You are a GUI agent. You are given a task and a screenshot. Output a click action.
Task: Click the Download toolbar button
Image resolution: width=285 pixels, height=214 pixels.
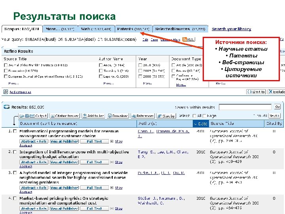[x=118, y=116]
